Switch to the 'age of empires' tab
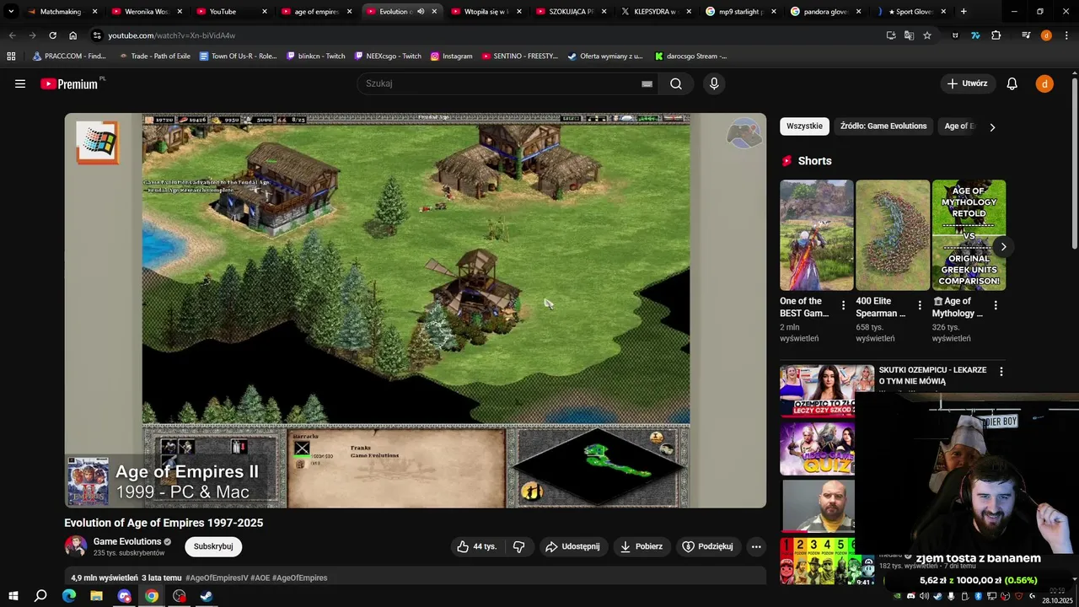The width and height of the screenshot is (1079, 607). [316, 12]
